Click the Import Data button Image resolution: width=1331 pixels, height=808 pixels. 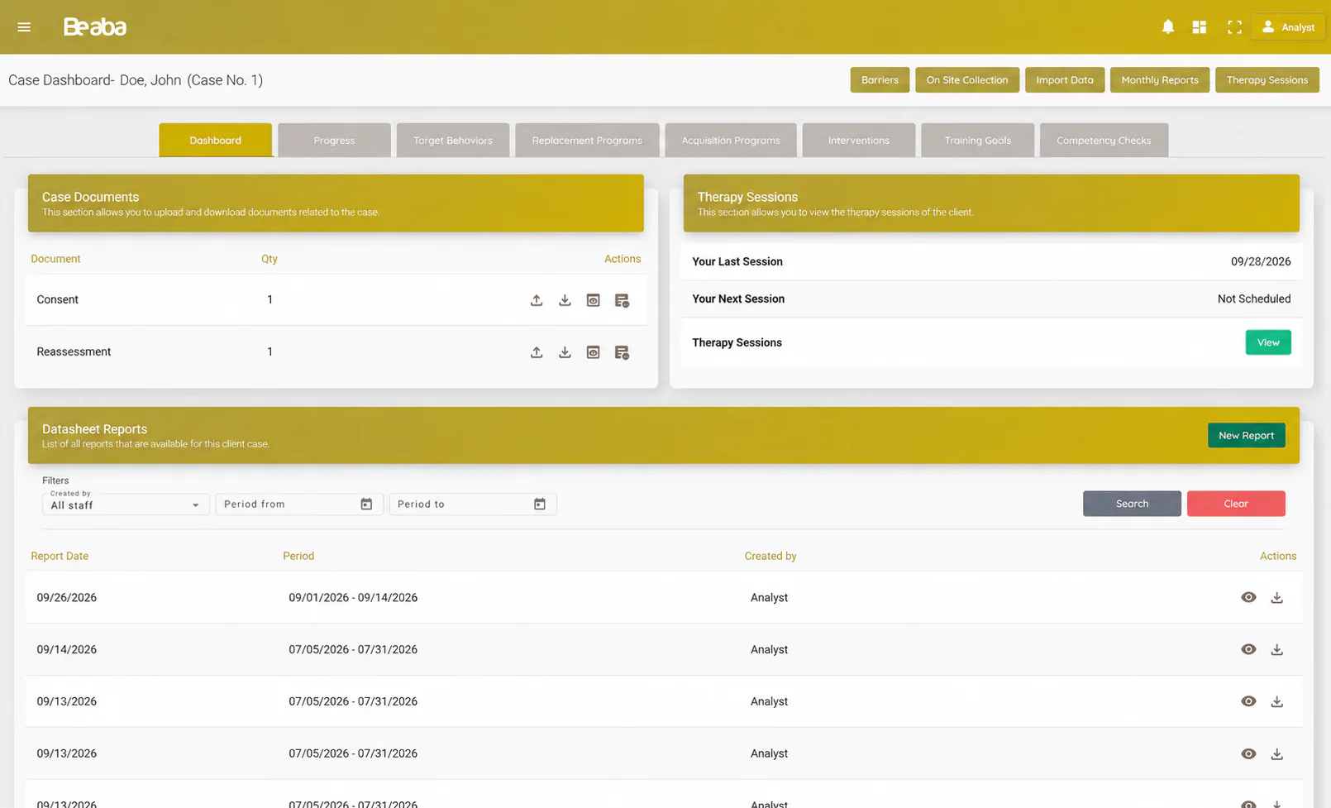(x=1065, y=80)
